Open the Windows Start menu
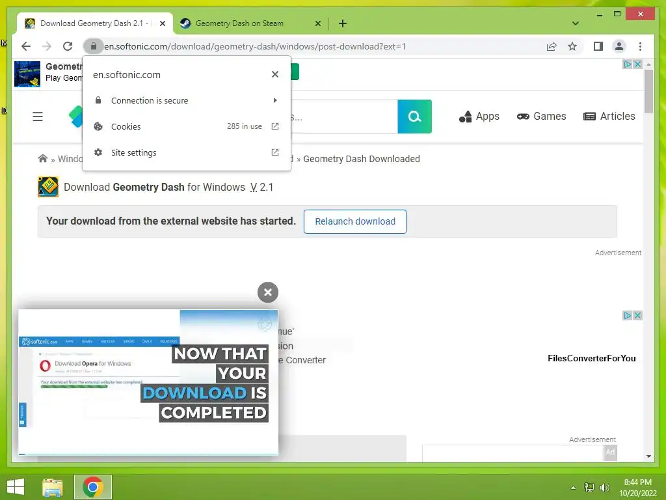 pyautogui.click(x=16, y=487)
